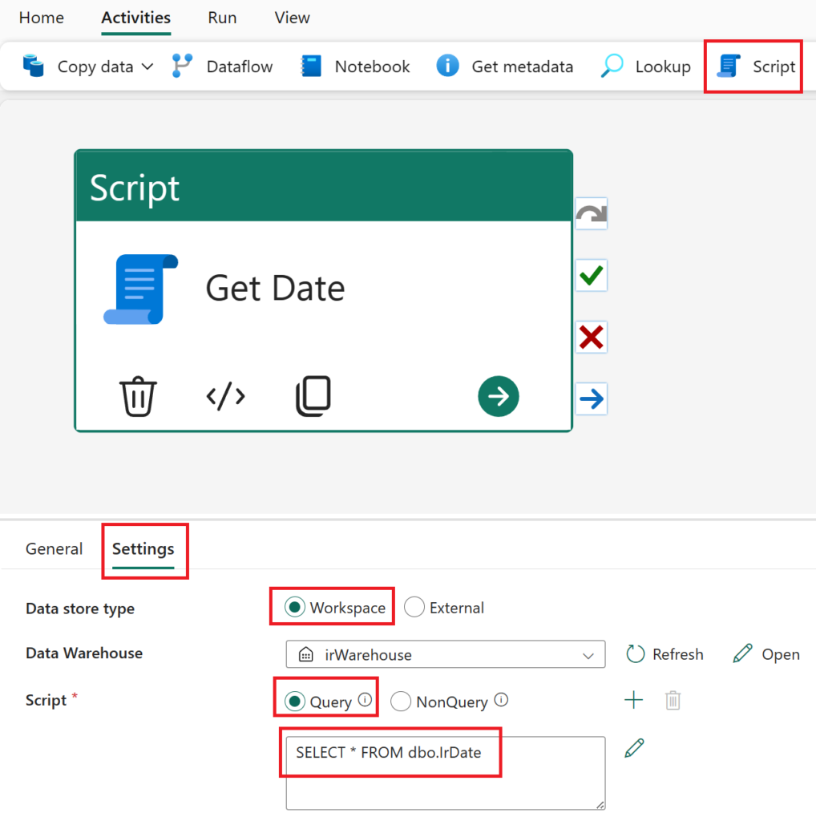Add a Lookup activity

pyautogui.click(x=644, y=67)
